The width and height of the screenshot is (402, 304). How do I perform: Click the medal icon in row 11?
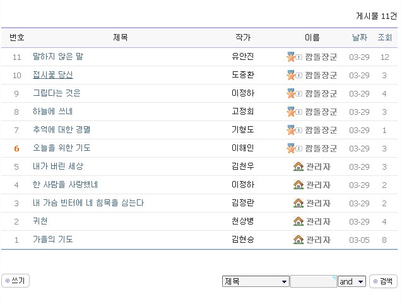click(292, 57)
